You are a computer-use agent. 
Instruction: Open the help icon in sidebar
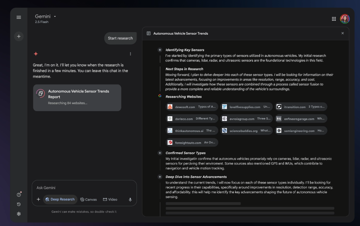[x=19, y=195]
